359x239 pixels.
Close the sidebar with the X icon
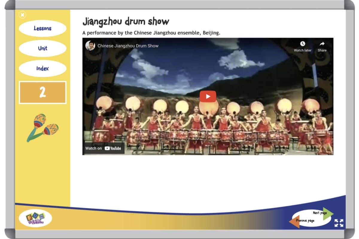click(x=22, y=14)
